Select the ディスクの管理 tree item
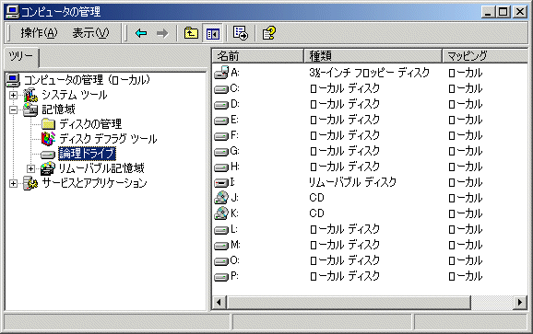Image resolution: width=533 pixels, height=334 pixels. click(x=90, y=124)
